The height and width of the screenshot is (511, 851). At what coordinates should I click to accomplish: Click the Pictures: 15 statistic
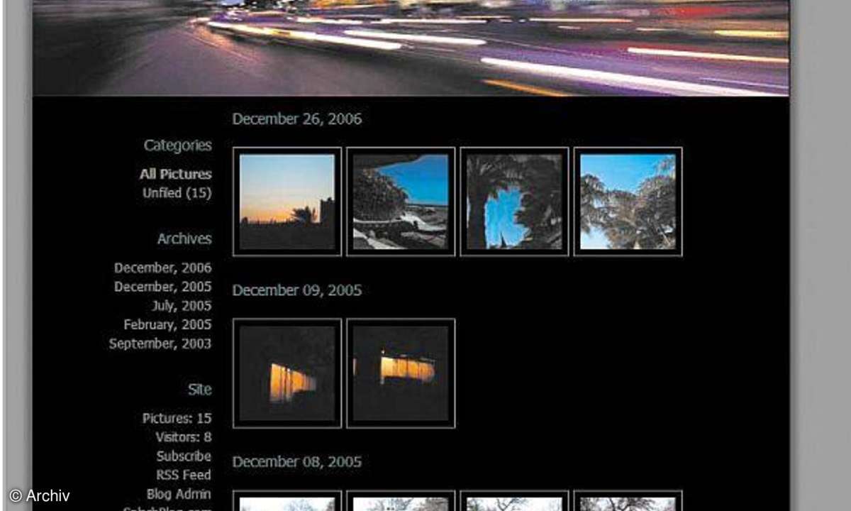pyautogui.click(x=177, y=419)
